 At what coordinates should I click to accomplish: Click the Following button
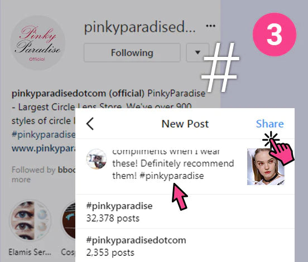pos(132,52)
